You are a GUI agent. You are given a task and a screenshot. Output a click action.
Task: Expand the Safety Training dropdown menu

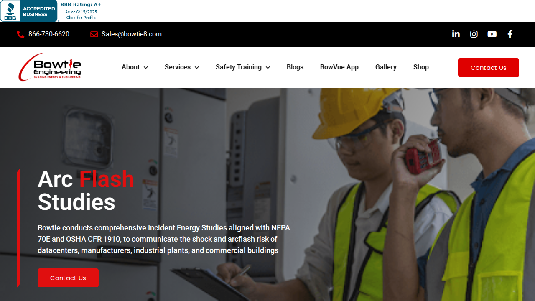pyautogui.click(x=242, y=67)
